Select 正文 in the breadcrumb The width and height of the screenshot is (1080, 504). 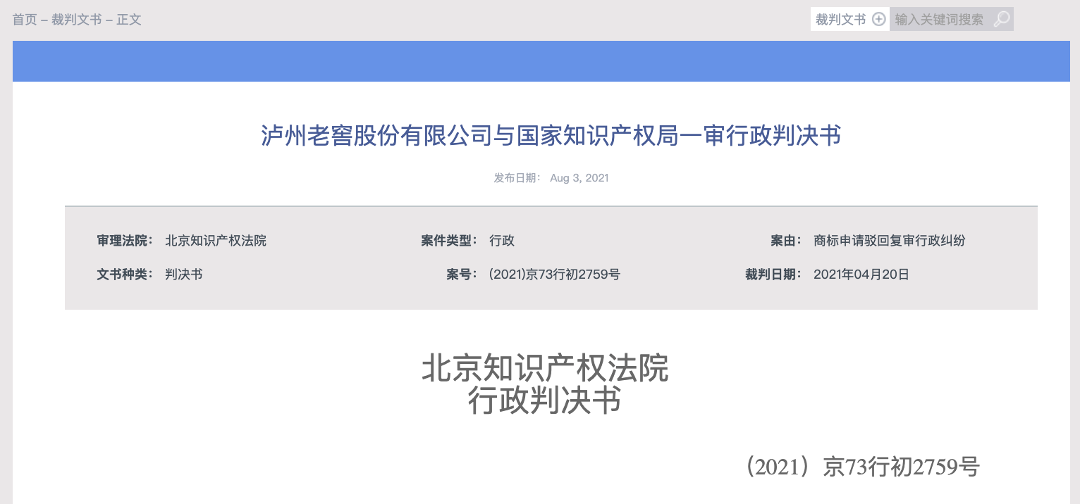(x=129, y=20)
